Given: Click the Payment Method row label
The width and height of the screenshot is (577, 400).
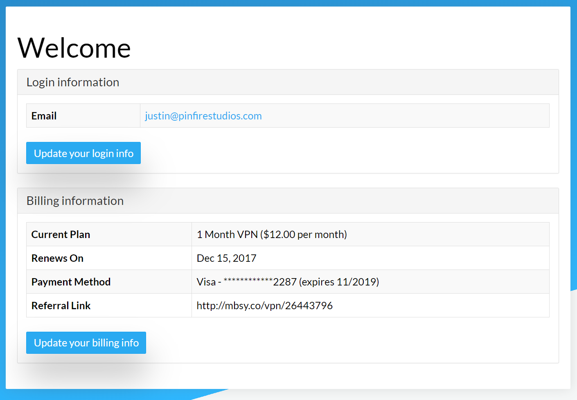Looking at the screenshot, I should 71,282.
